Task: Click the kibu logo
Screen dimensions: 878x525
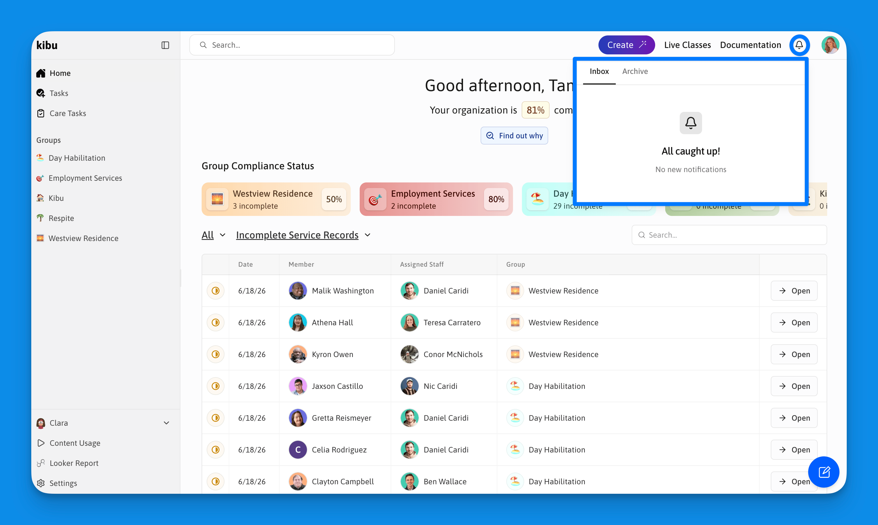Action: (x=47, y=45)
